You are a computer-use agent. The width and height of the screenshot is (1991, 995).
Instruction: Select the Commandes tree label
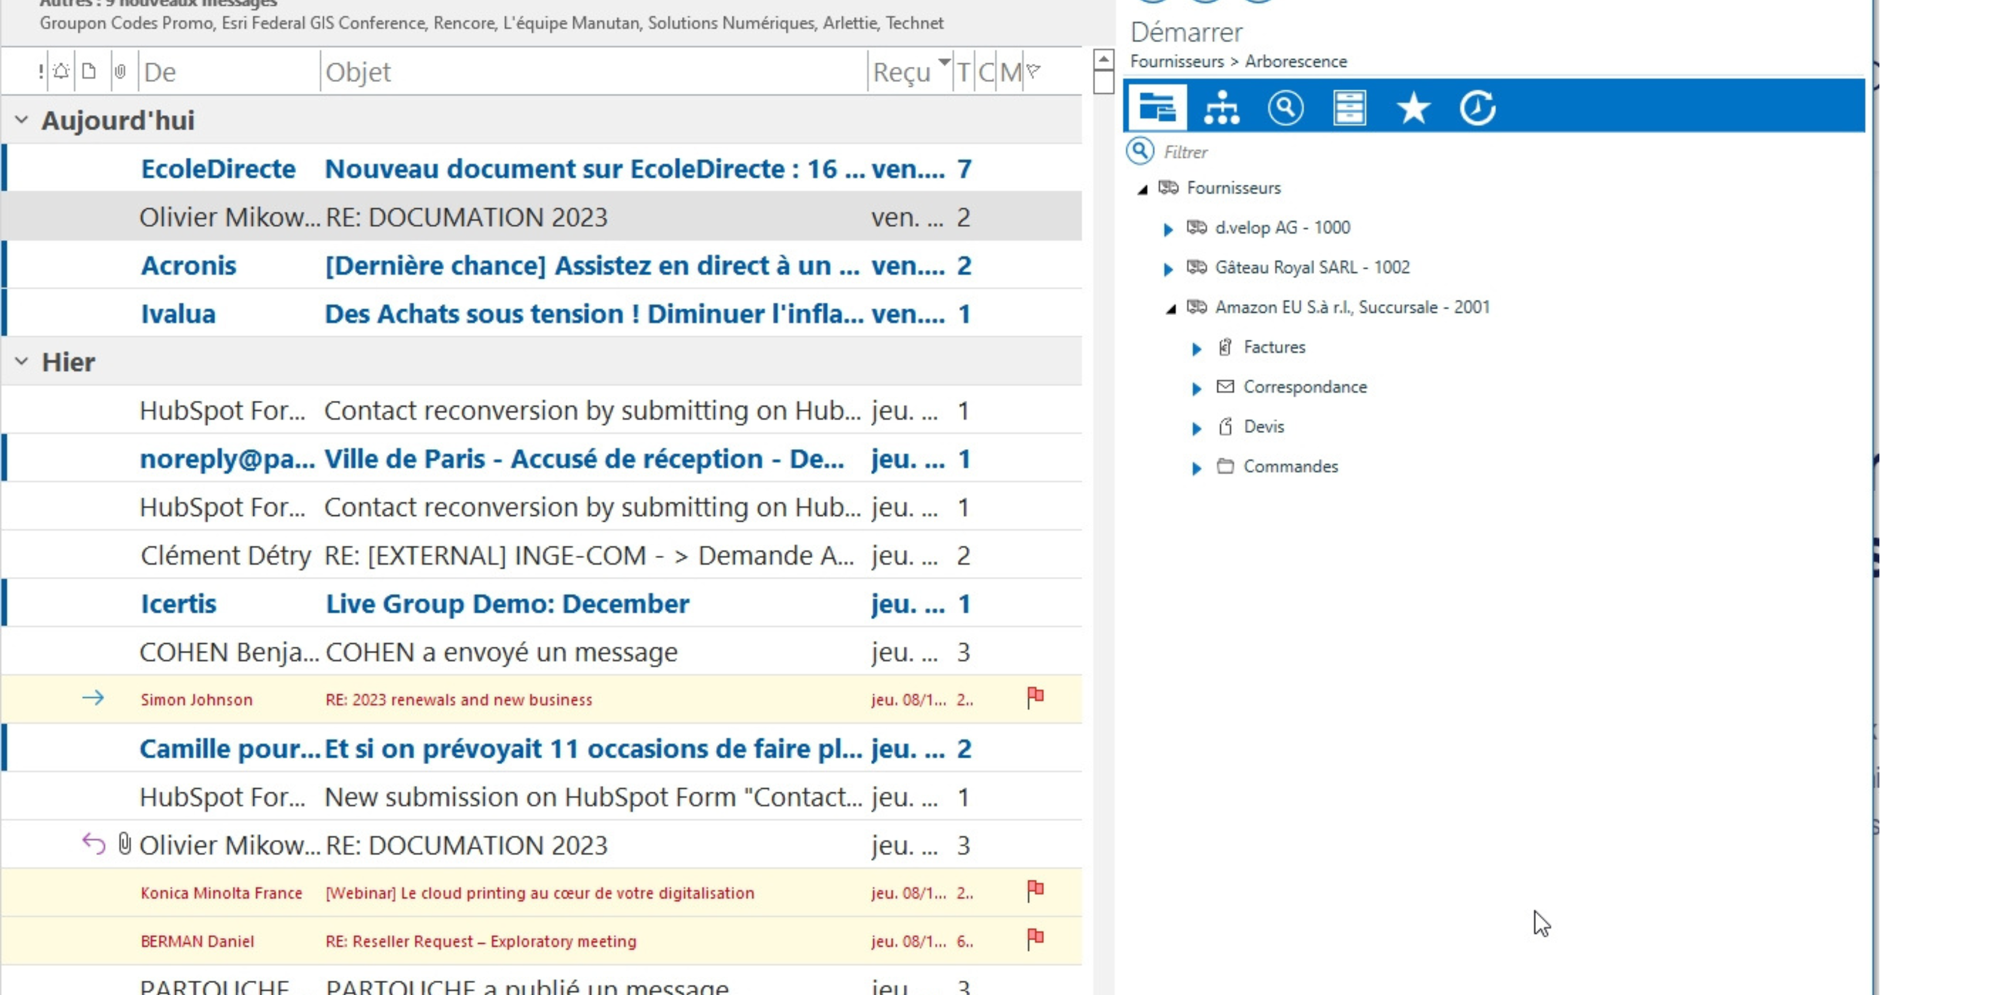(1290, 466)
